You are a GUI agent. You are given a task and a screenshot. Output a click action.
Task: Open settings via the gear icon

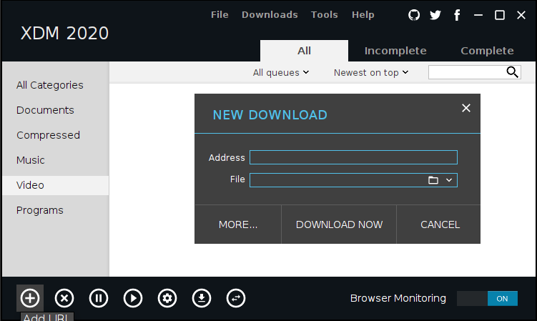click(167, 298)
